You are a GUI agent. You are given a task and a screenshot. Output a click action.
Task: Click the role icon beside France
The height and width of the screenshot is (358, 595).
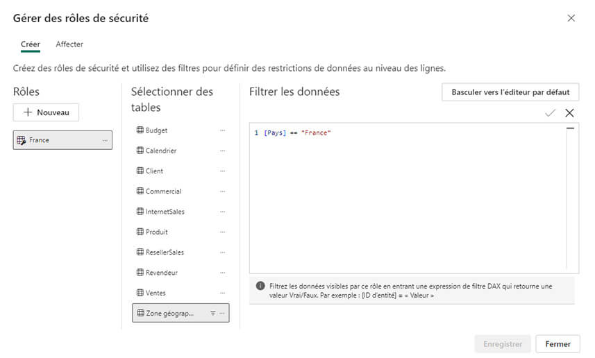pyautogui.click(x=22, y=140)
